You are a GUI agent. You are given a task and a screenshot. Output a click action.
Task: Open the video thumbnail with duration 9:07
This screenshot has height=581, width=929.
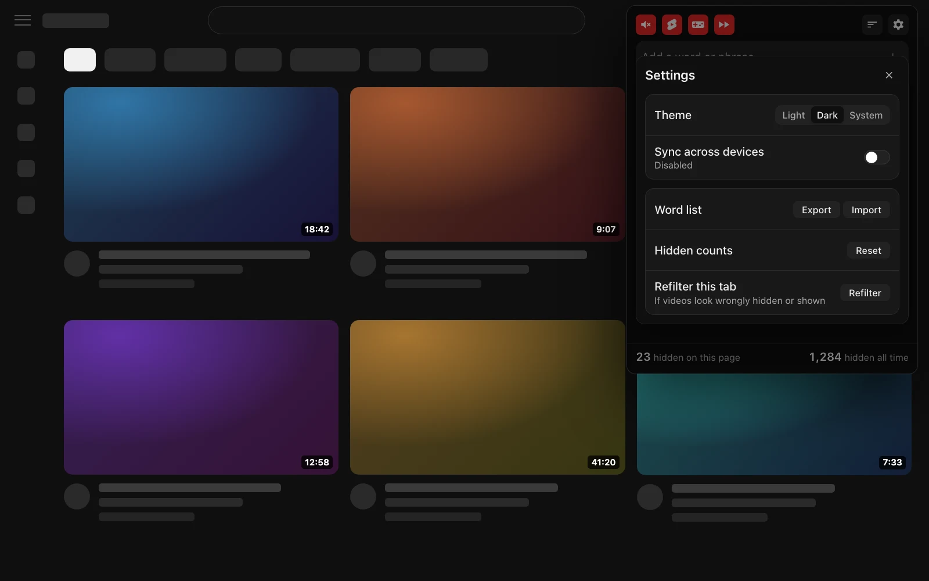point(488,164)
